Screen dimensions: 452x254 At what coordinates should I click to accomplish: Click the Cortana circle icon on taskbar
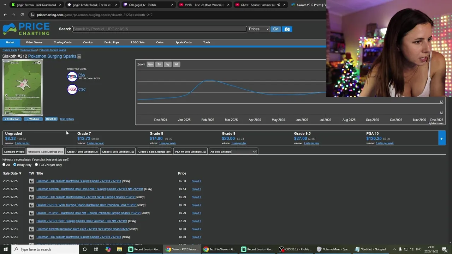point(84,249)
